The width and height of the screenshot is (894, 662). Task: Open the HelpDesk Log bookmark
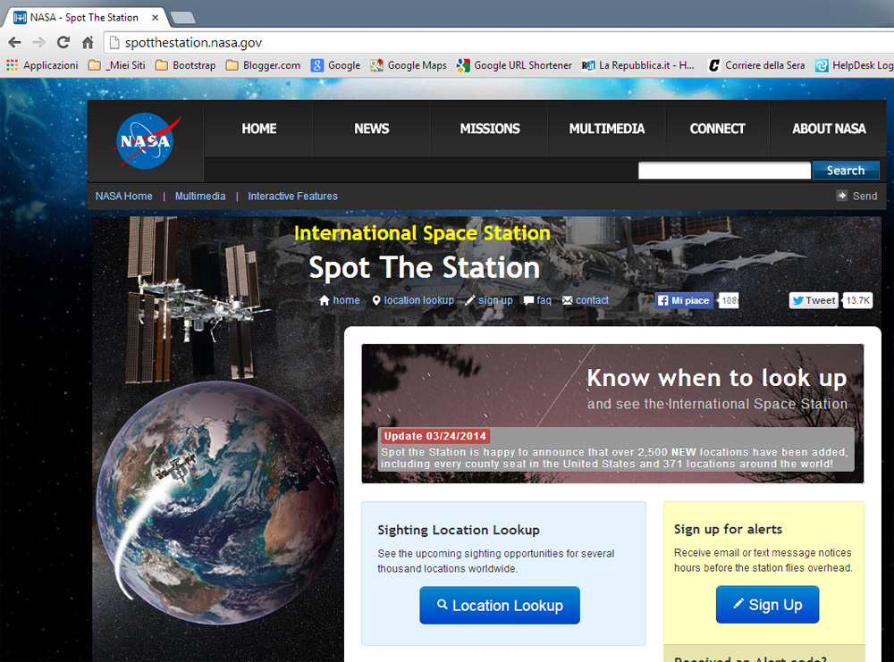click(854, 65)
